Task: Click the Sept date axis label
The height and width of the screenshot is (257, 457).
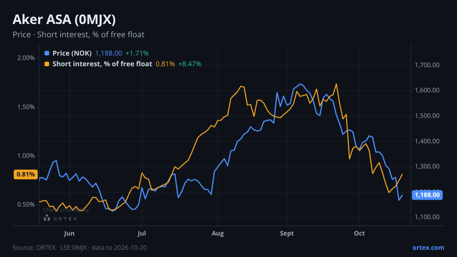Action: pyautogui.click(x=287, y=233)
